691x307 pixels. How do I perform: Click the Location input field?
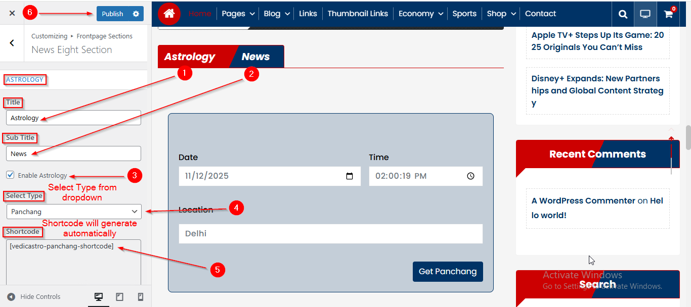330,234
